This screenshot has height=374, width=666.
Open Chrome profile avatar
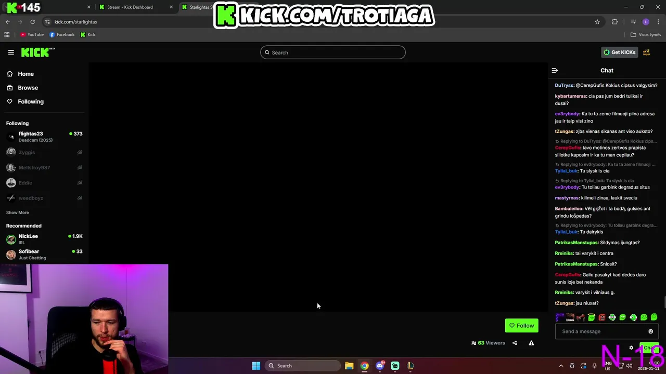[646, 22]
